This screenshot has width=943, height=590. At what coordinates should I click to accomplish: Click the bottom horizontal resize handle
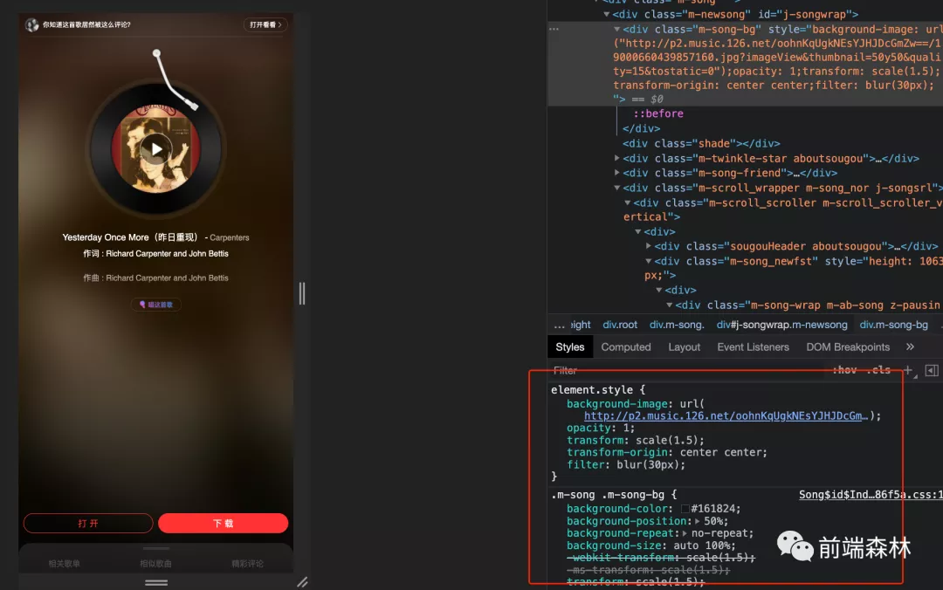156,582
